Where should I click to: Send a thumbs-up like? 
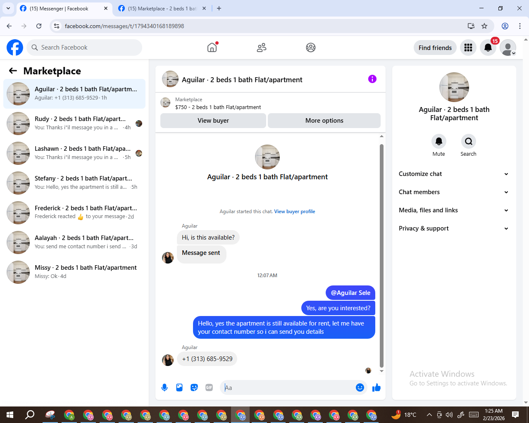coord(376,387)
